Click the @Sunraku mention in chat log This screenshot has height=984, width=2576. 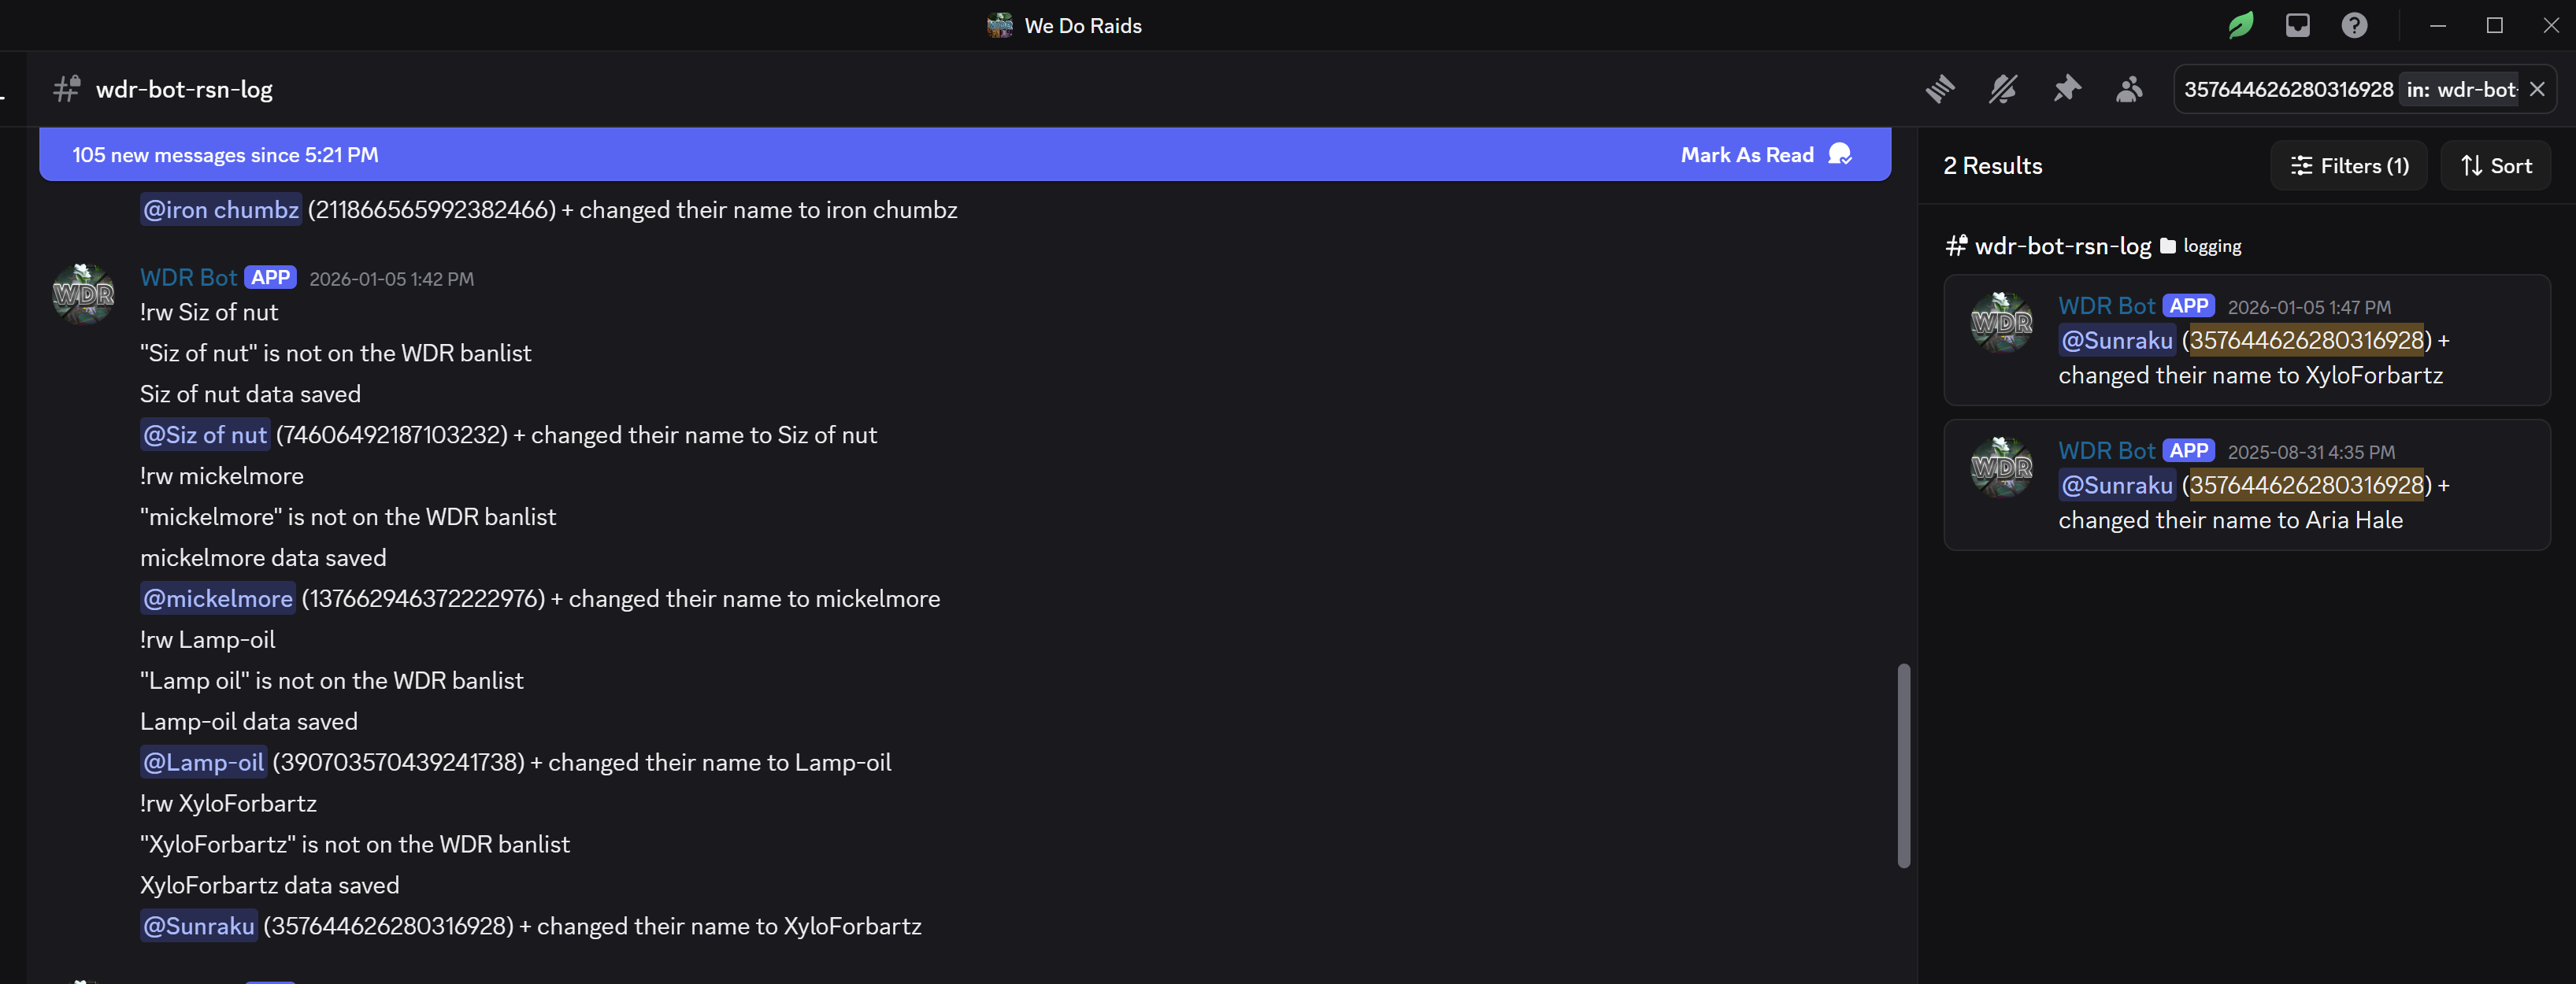199,926
